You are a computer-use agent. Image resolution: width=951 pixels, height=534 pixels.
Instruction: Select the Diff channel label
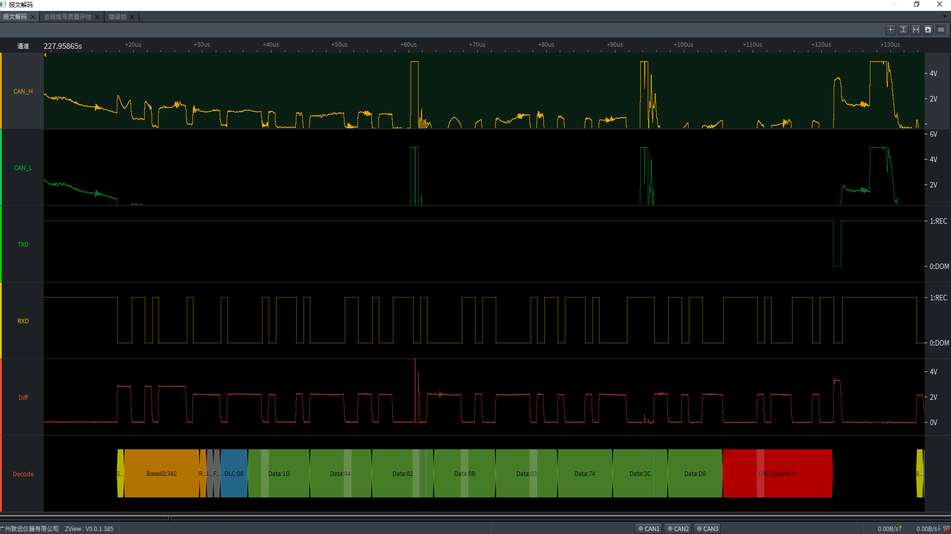pyautogui.click(x=23, y=398)
